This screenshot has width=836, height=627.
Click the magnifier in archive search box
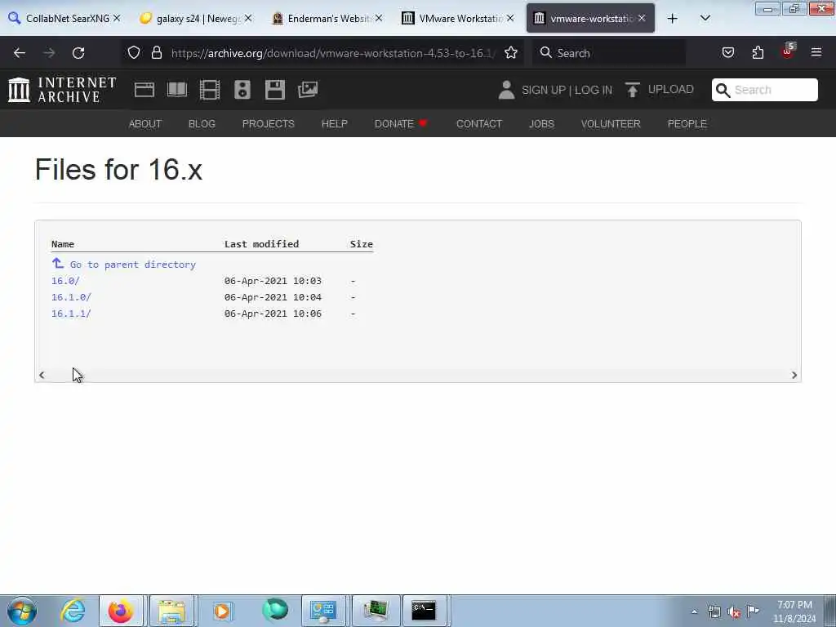723,90
